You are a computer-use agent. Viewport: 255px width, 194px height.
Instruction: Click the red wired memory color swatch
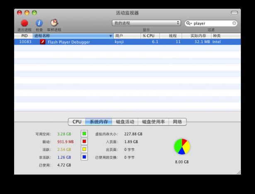point(84,141)
